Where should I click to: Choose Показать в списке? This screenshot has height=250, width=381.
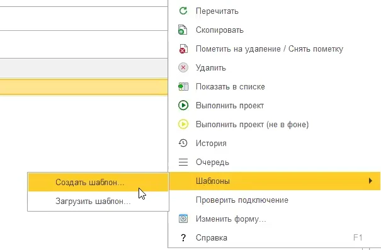pyautogui.click(x=274, y=87)
